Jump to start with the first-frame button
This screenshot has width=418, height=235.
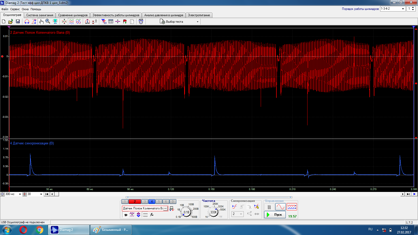pos(47,194)
